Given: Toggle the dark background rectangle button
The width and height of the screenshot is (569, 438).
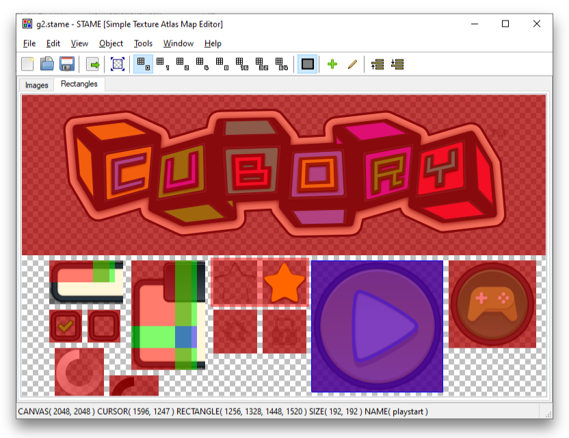Looking at the screenshot, I should 307,64.
